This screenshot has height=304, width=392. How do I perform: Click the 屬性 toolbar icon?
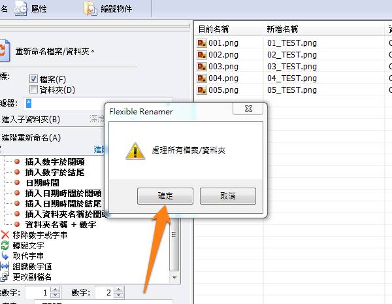(x=21, y=8)
